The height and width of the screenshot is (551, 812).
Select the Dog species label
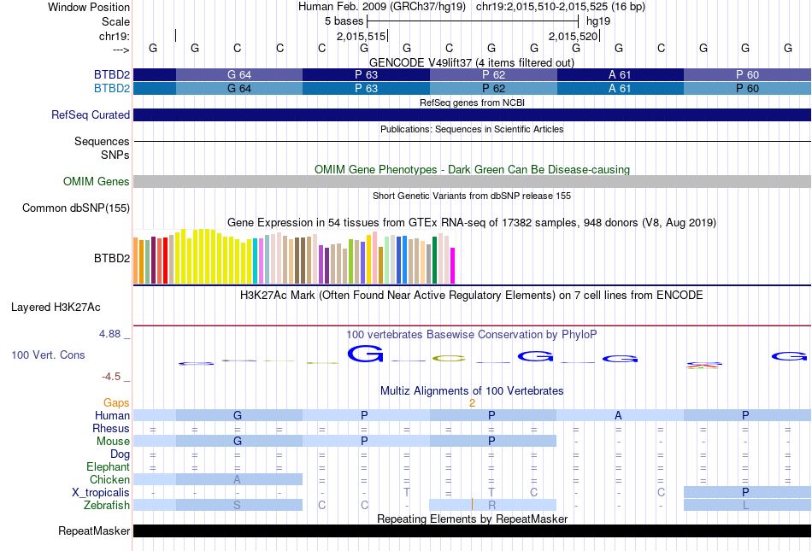pos(120,454)
